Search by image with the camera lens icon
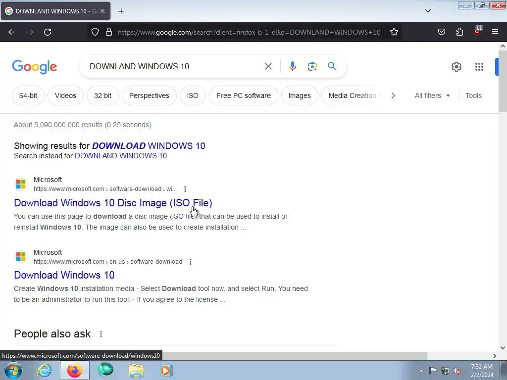 click(x=312, y=67)
